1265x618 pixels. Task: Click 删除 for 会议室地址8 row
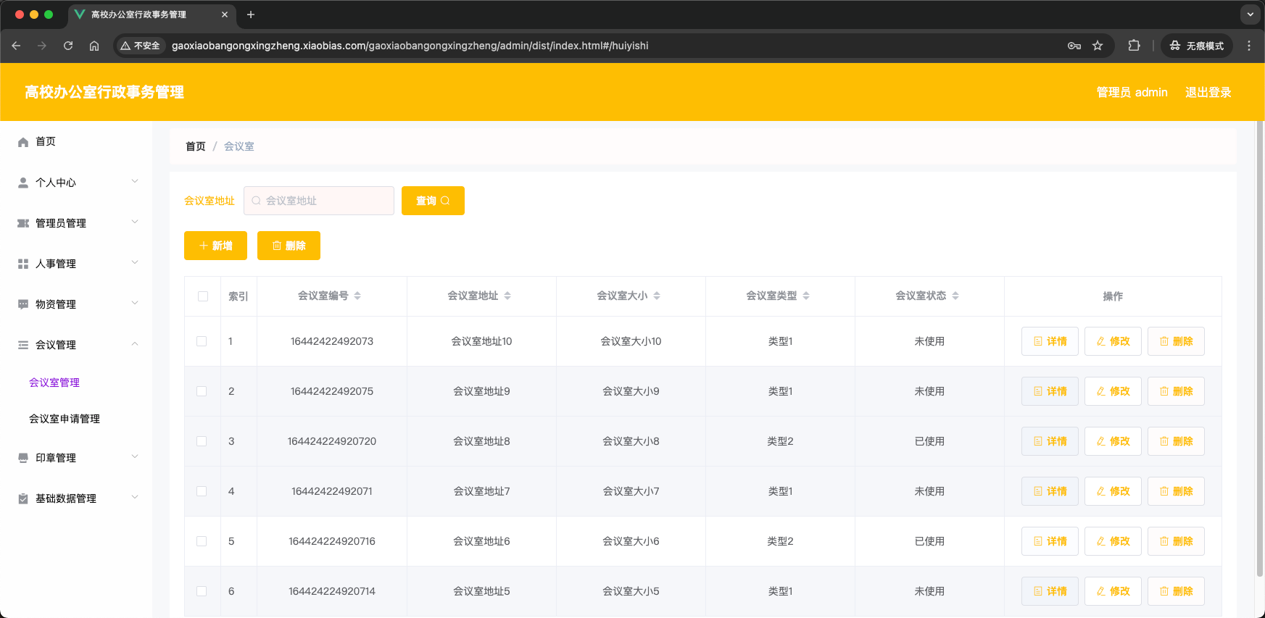tap(1176, 441)
